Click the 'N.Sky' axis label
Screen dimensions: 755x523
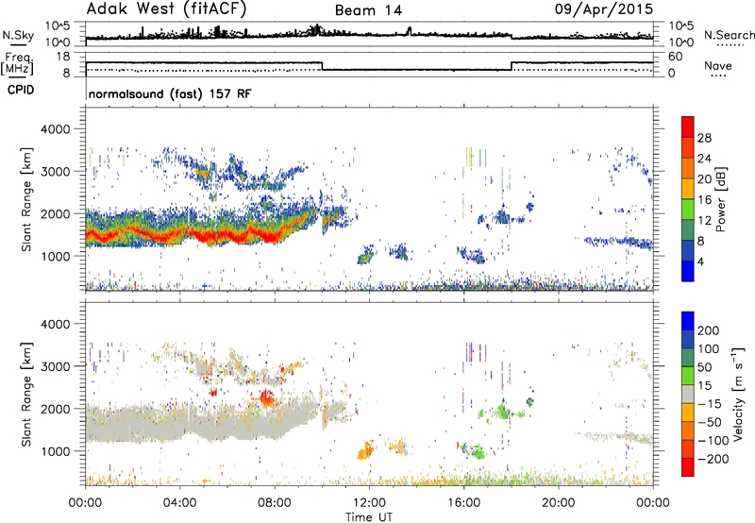click(x=18, y=35)
